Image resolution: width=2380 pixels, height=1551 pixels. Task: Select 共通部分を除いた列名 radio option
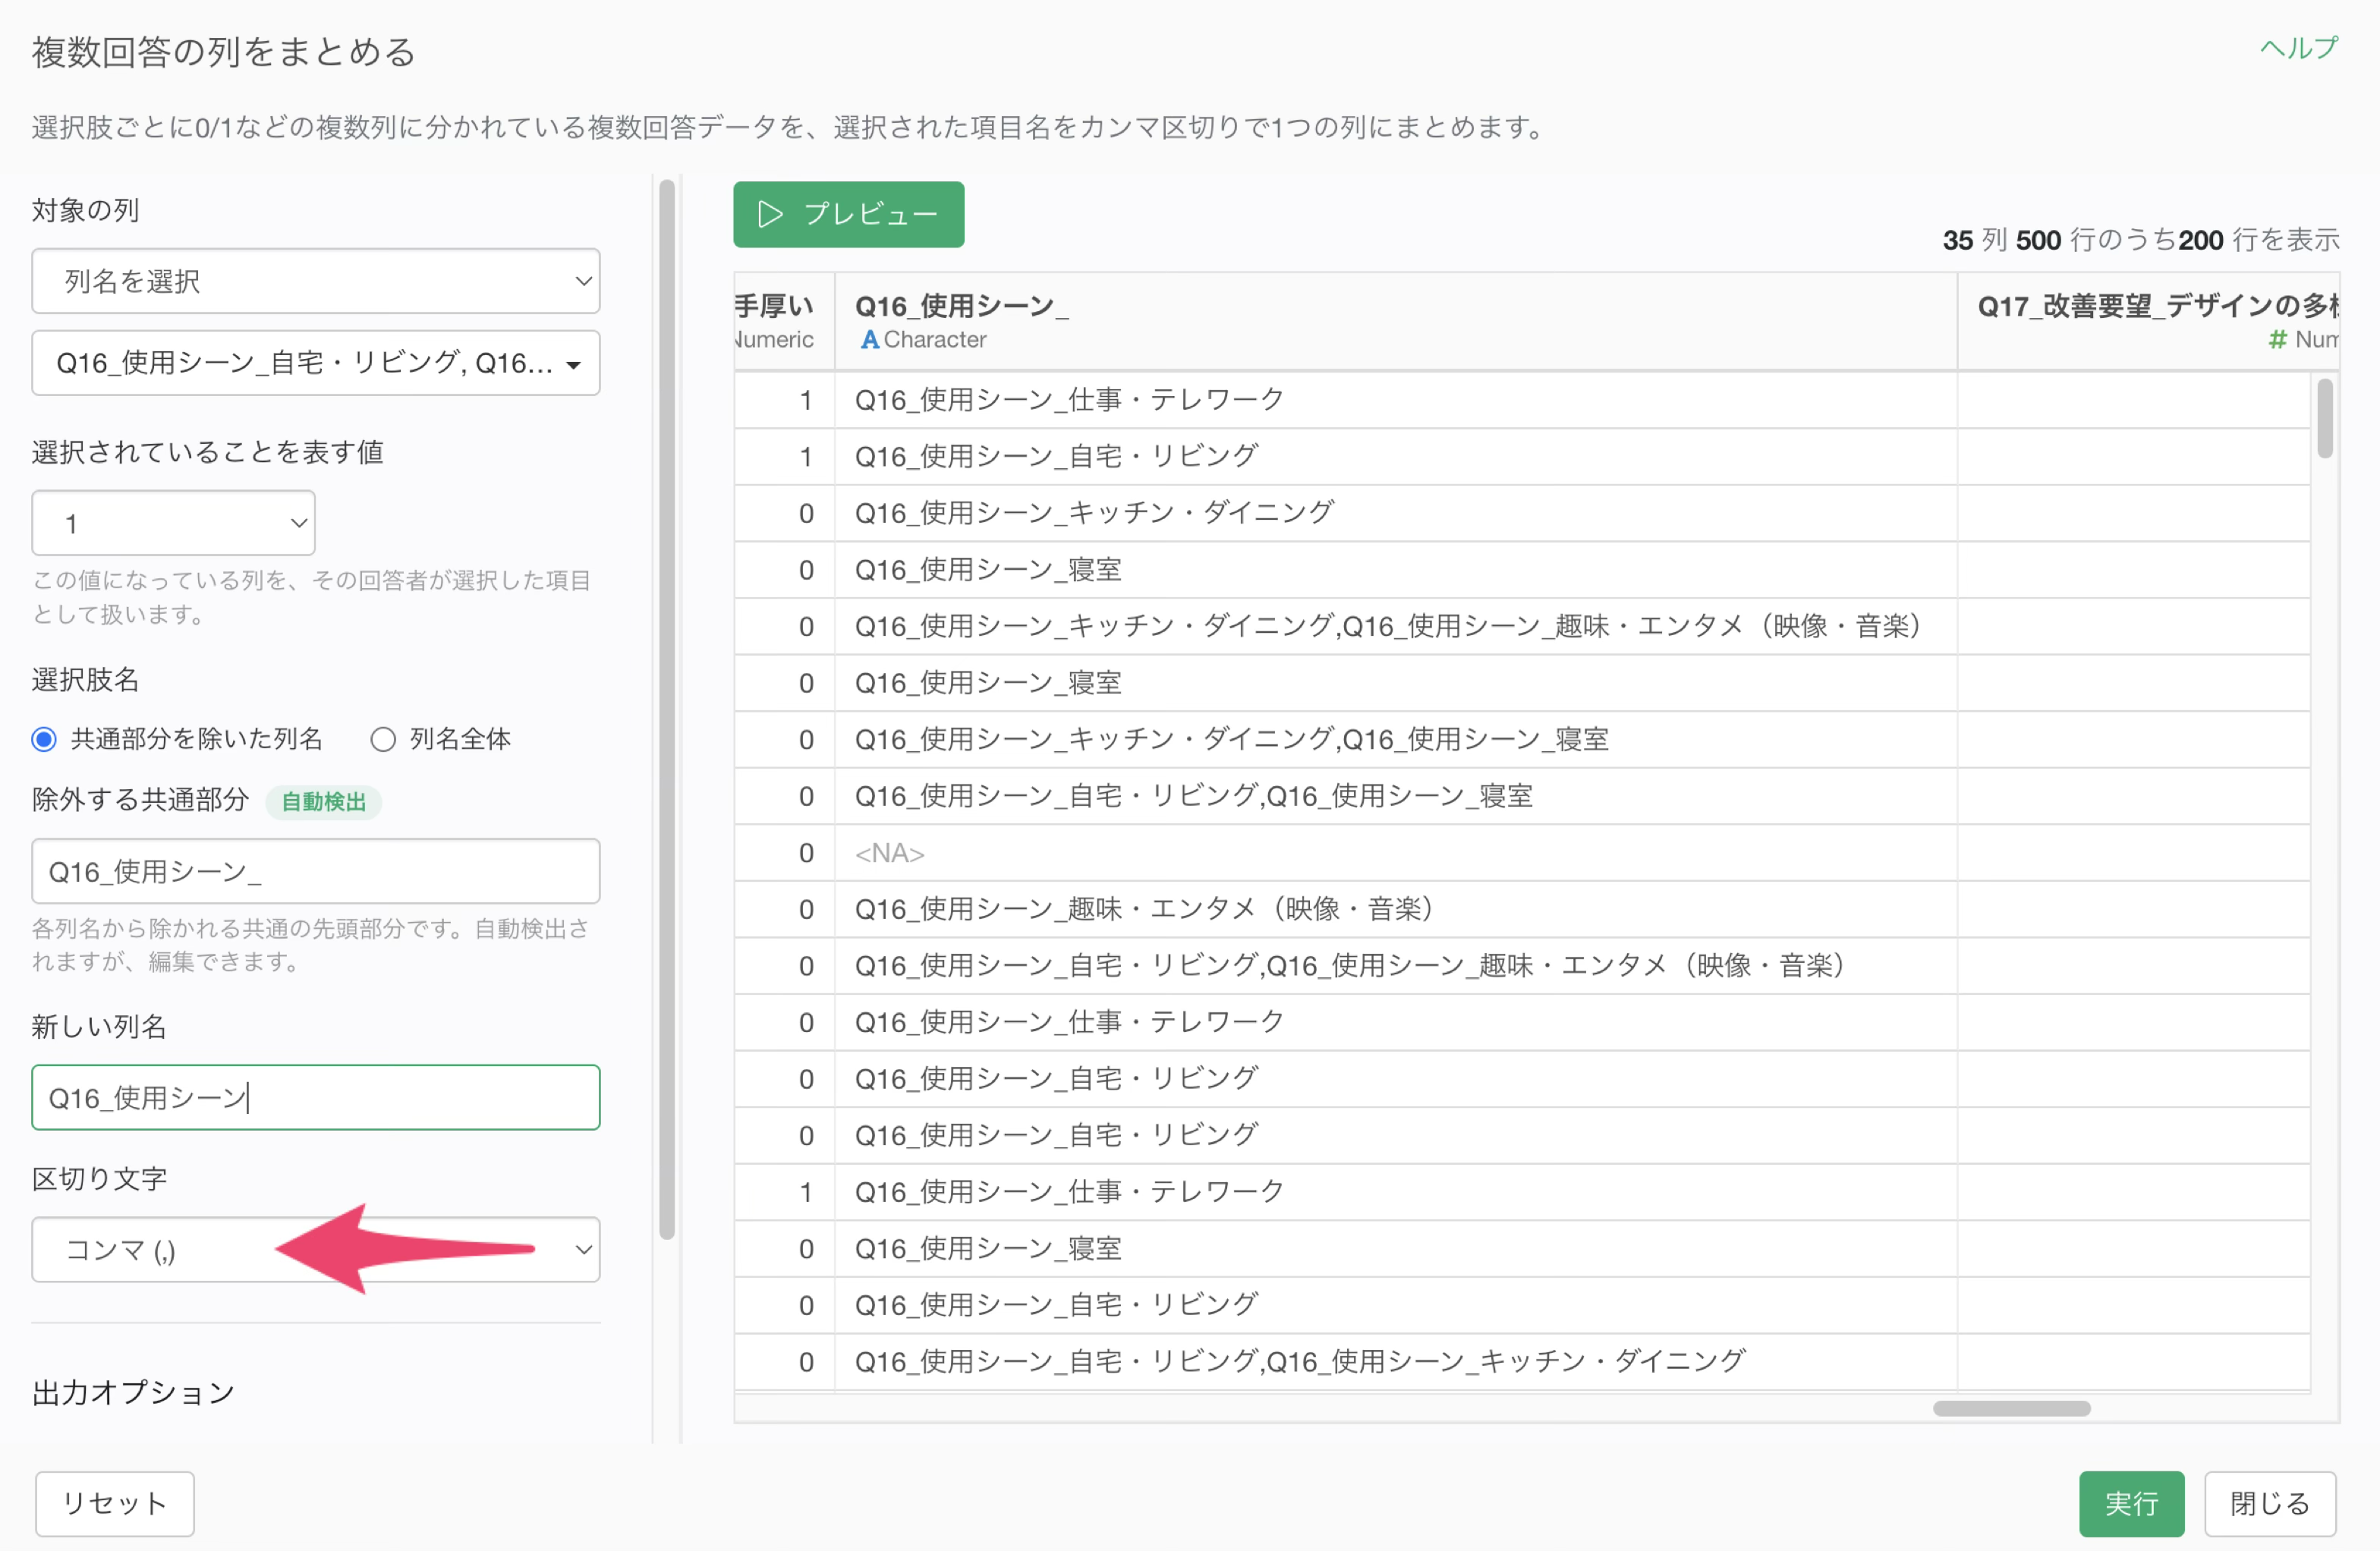click(x=44, y=739)
